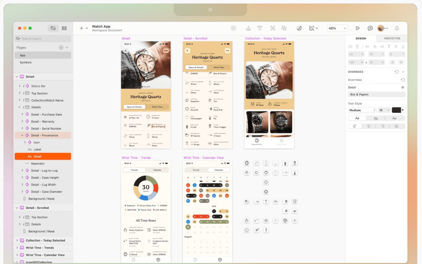Viewport: 422px width, 264px height.
Task: Reset overrides with the circular arrow button
Action: (396, 72)
